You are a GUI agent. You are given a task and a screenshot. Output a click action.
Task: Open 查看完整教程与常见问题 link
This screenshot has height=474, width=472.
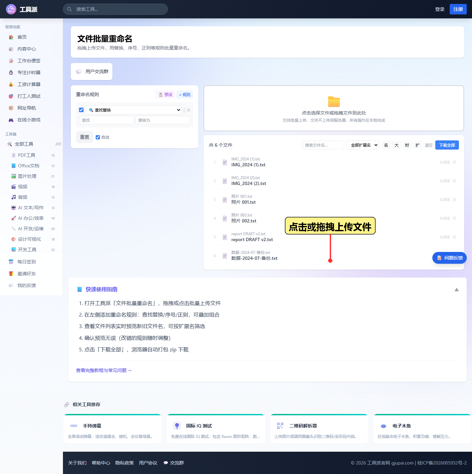(104, 370)
